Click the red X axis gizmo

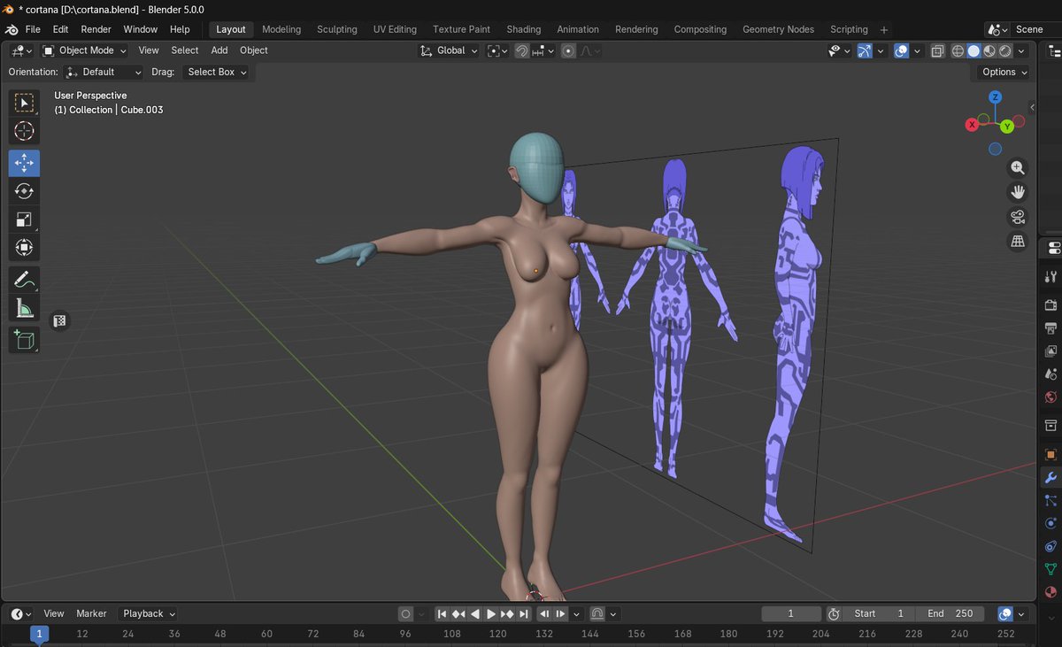point(972,125)
